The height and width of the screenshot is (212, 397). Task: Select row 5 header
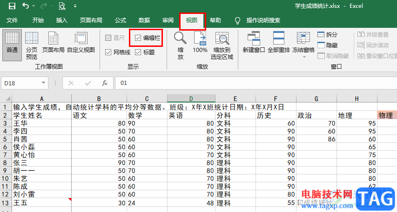6,139
